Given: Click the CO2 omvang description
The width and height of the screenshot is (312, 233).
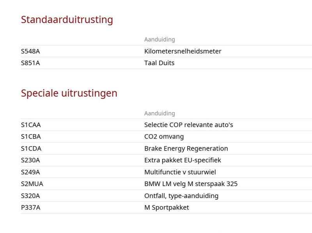Looking at the screenshot, I should [164, 137].
